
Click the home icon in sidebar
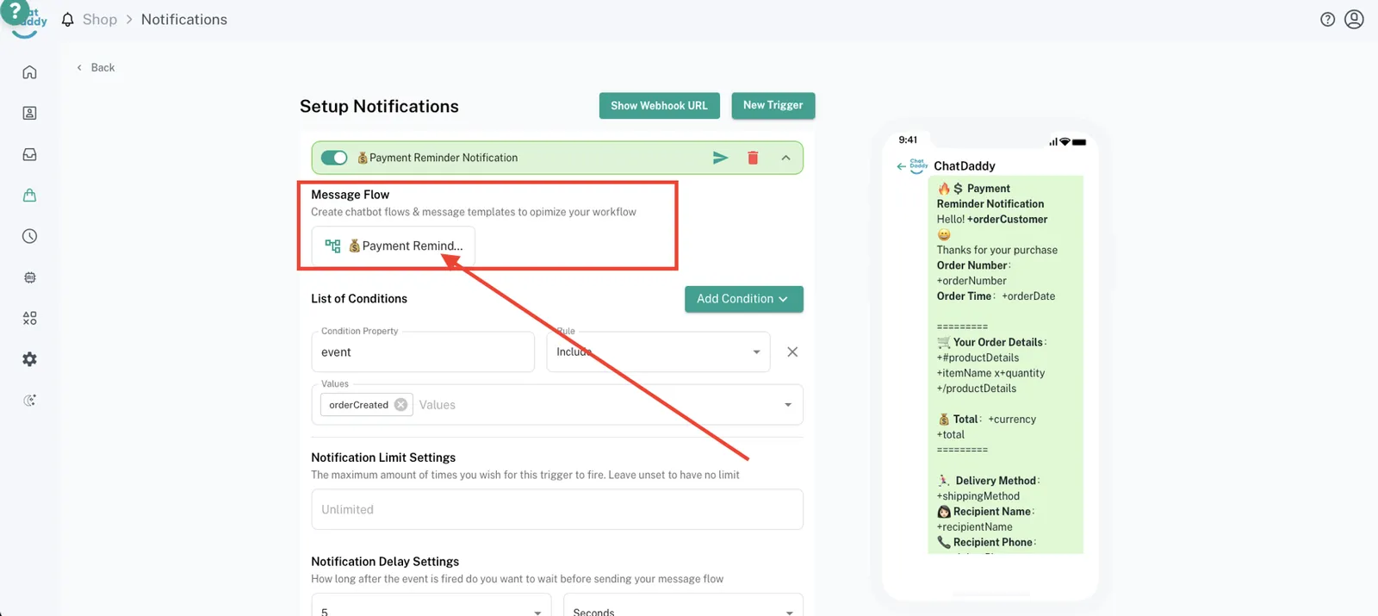29,72
